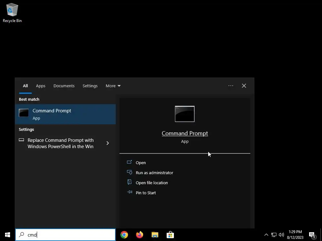Click the volume speaker tray icon
Viewport: 322px width, 241px height.
(281, 235)
